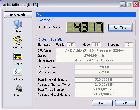Click the L2 Cache Size label
The width and height of the screenshot is (140, 110).
47,72
